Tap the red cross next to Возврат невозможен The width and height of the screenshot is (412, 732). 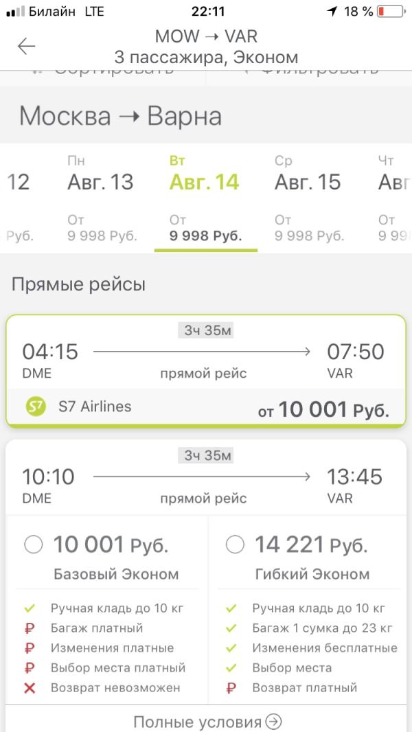pos(30,687)
